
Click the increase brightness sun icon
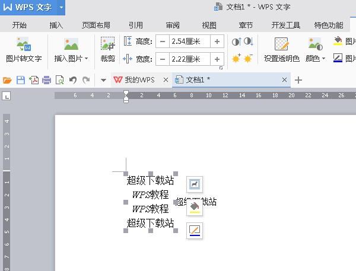click(x=236, y=59)
